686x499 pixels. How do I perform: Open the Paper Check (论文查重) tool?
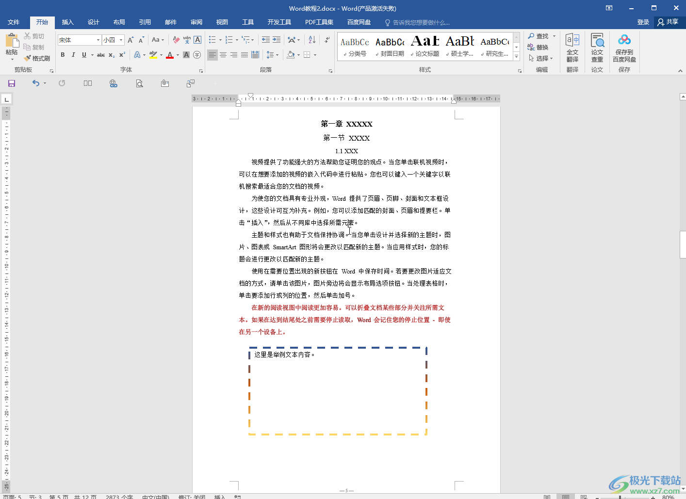[x=597, y=48]
